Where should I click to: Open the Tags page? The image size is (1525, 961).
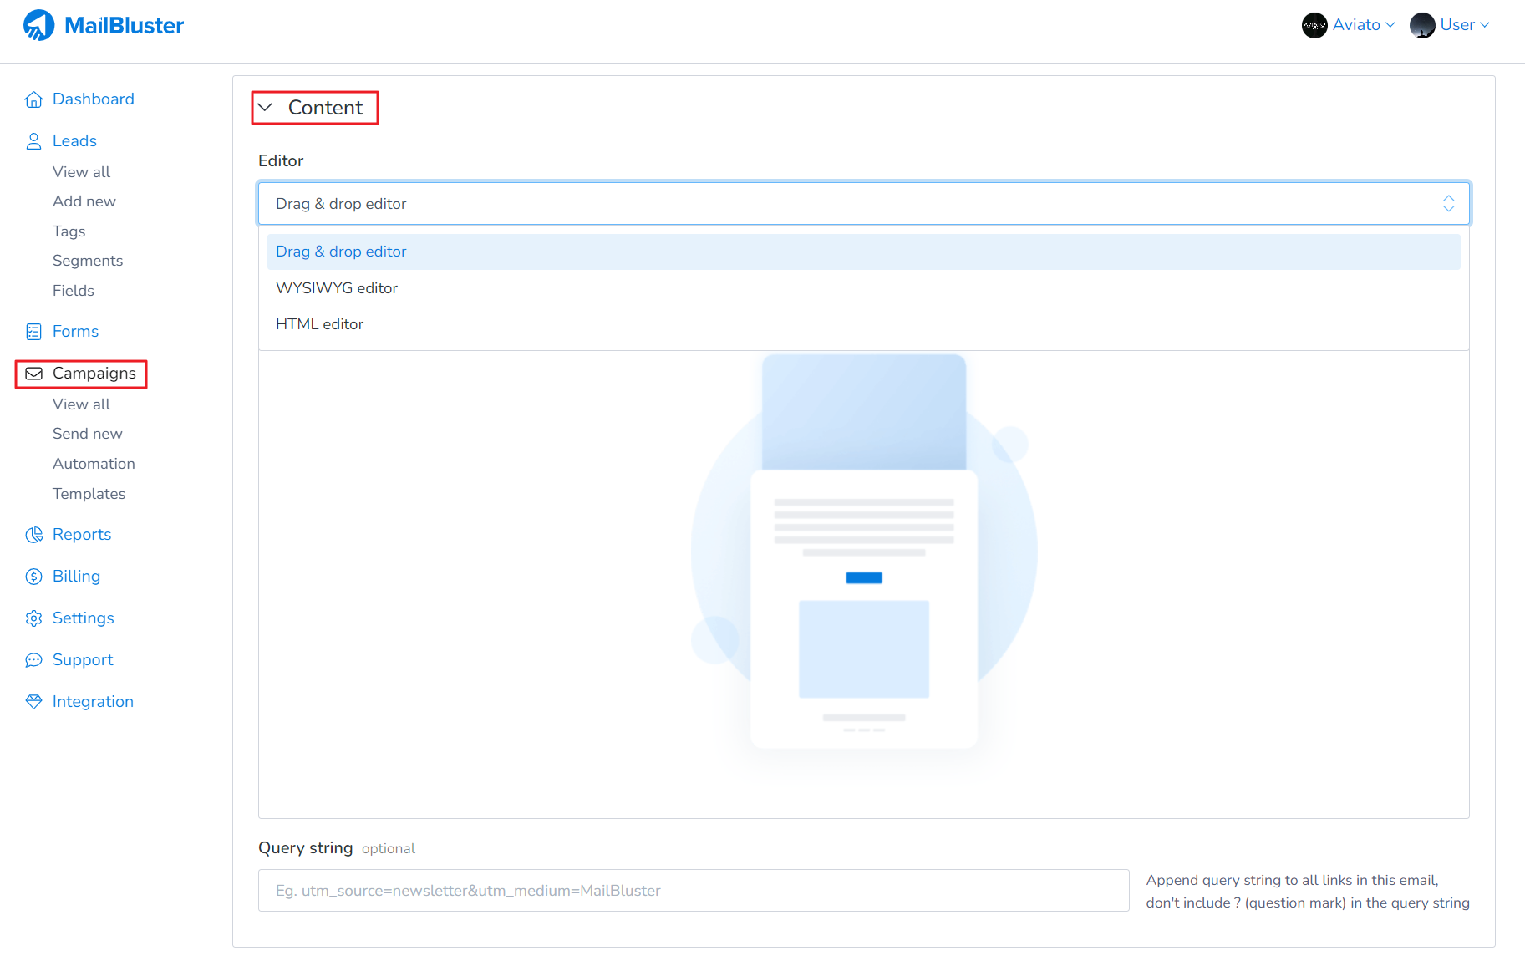point(69,231)
